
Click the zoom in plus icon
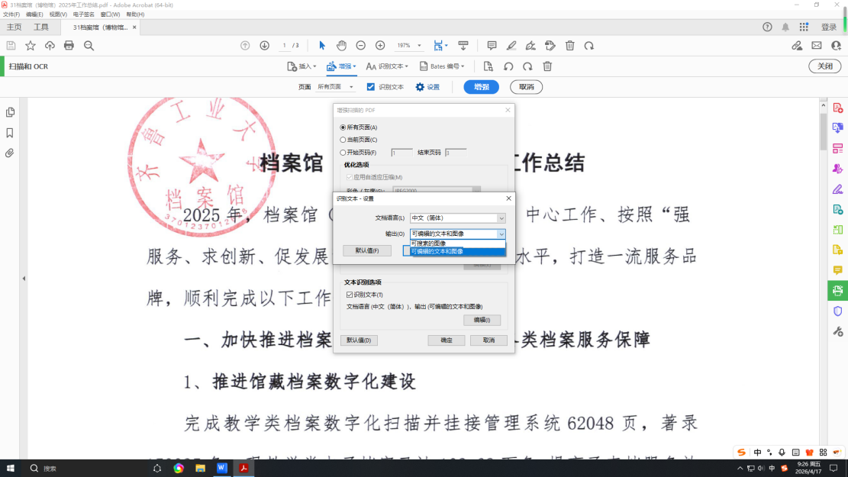click(380, 46)
